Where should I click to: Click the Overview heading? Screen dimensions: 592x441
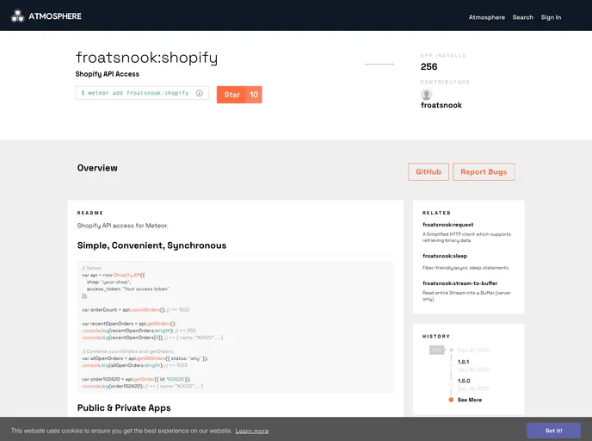(x=97, y=168)
